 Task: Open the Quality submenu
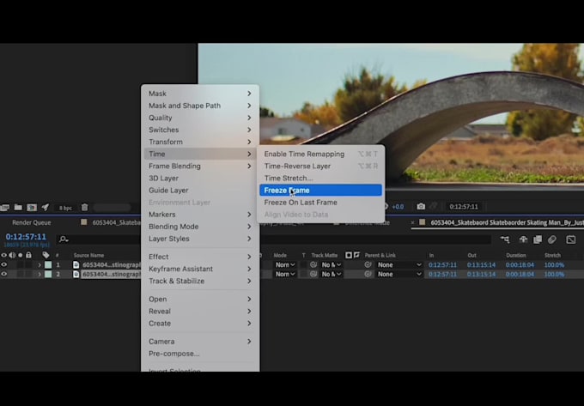coord(200,118)
